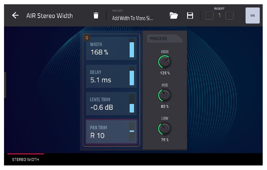The image size is (267, 170).
Task: Click the 75 % LOW value
Action: [165, 140]
